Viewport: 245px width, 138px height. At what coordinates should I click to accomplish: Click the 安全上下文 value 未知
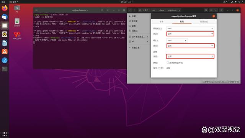168,68
